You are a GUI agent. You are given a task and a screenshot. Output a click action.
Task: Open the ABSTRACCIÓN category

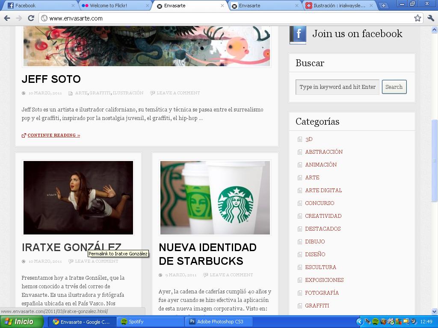[324, 152]
